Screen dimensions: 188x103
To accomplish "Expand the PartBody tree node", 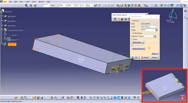I will click(2, 44).
